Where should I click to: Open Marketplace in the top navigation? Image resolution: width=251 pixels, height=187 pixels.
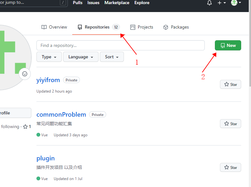coord(117,3)
